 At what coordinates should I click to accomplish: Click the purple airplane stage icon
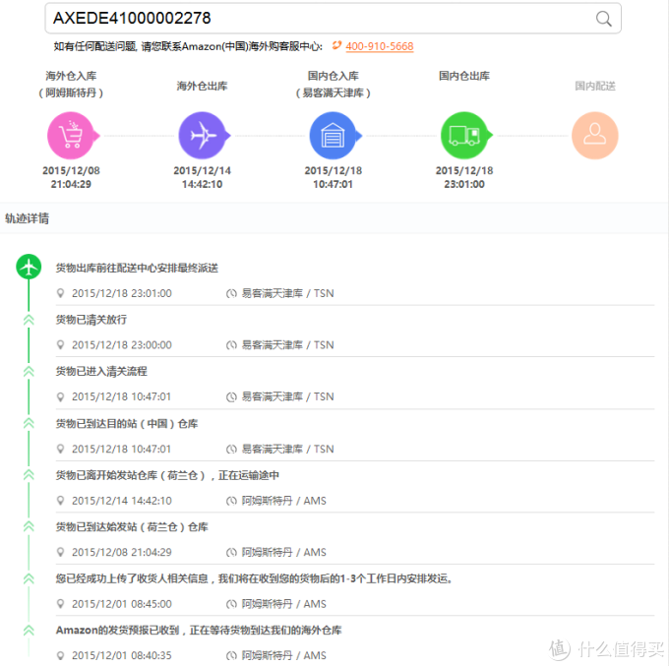click(x=203, y=135)
